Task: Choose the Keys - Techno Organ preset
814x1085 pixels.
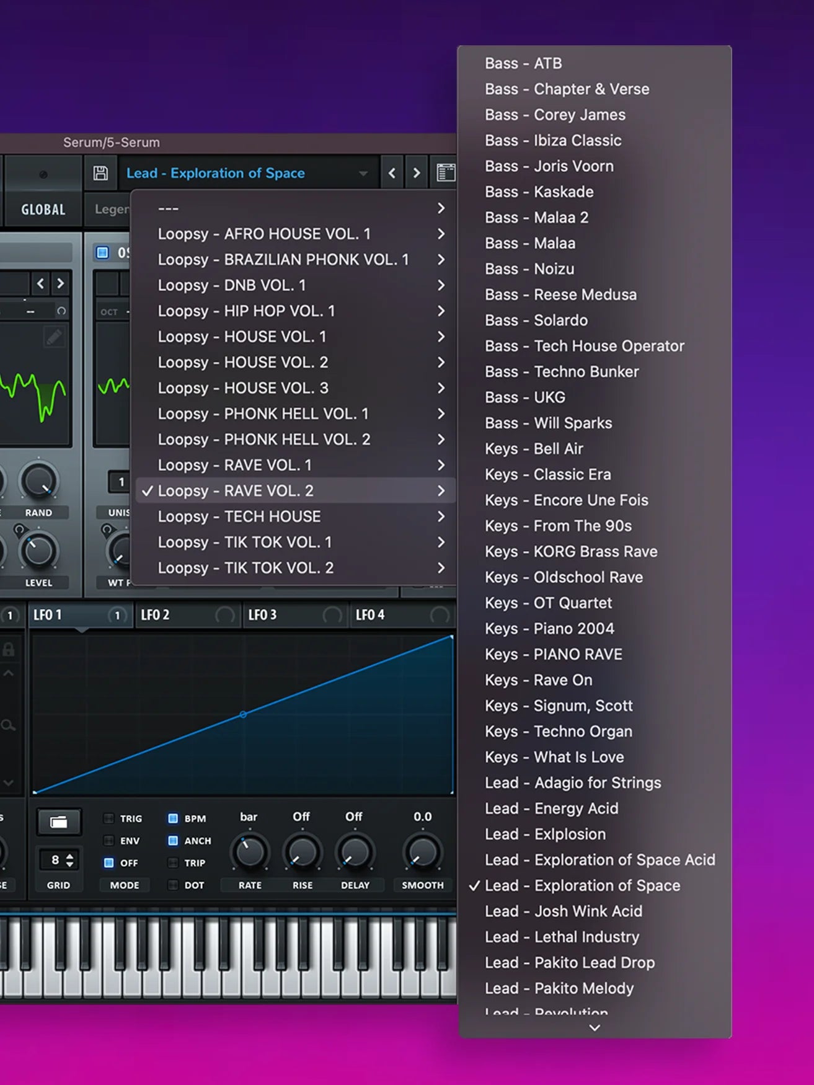Action: coord(595,732)
